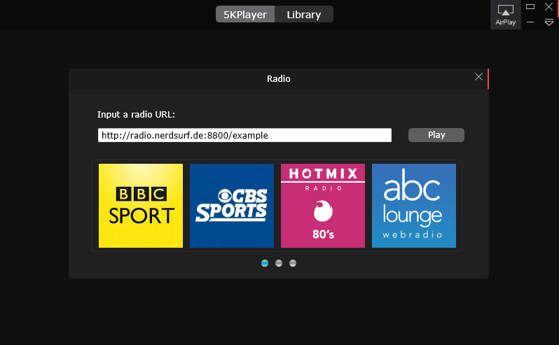Screen dimensions: 559x345
Task: Select the Hotmix Radio 80's station
Action: point(323,206)
